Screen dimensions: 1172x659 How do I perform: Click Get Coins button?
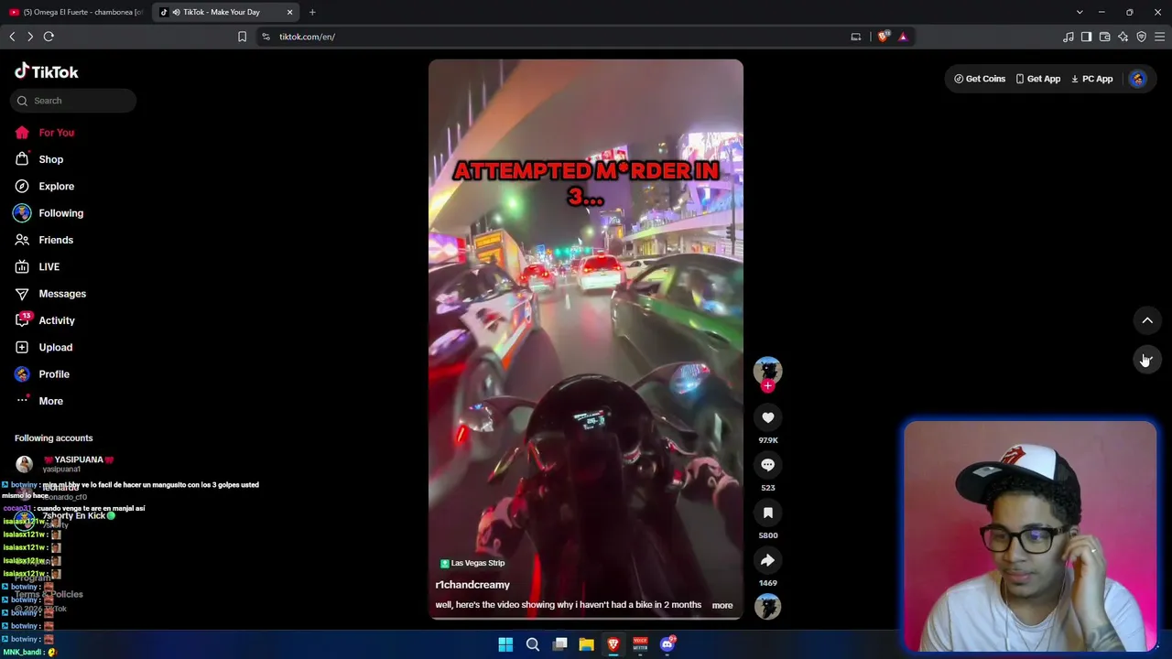click(980, 79)
